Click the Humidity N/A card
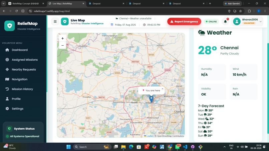269x151 pixels. tap(212, 72)
